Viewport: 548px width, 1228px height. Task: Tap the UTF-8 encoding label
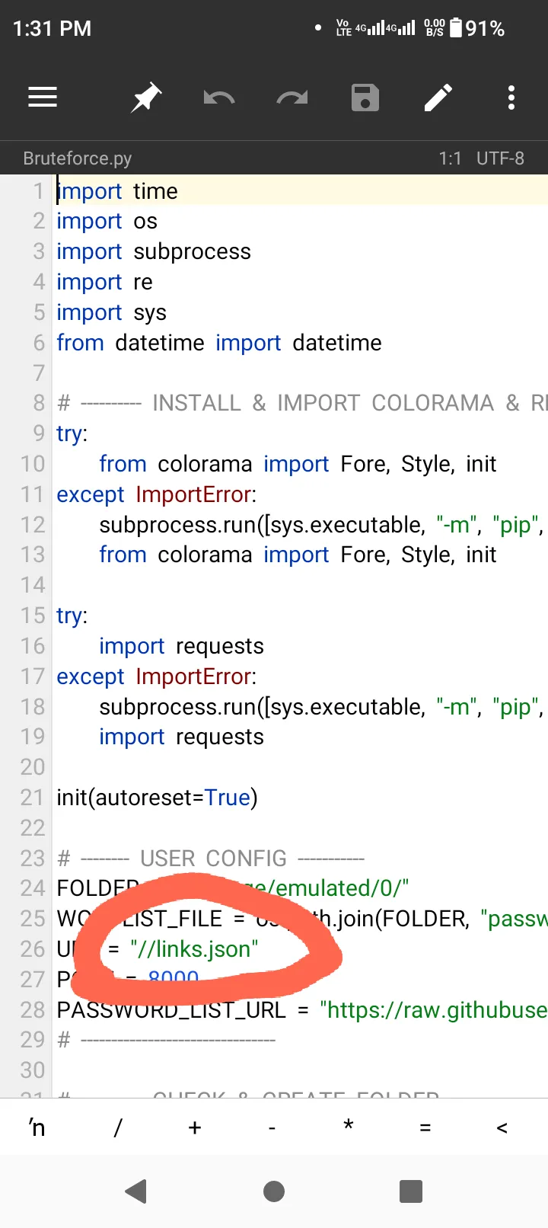tap(500, 158)
